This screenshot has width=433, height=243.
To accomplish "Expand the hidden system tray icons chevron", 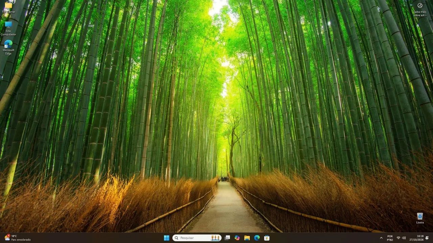I will point(381,238).
